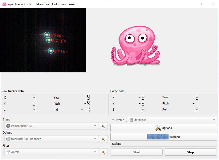This screenshot has height=160, width=219.
Task: Open Accela filter settings hammer button
Action: 103,152
